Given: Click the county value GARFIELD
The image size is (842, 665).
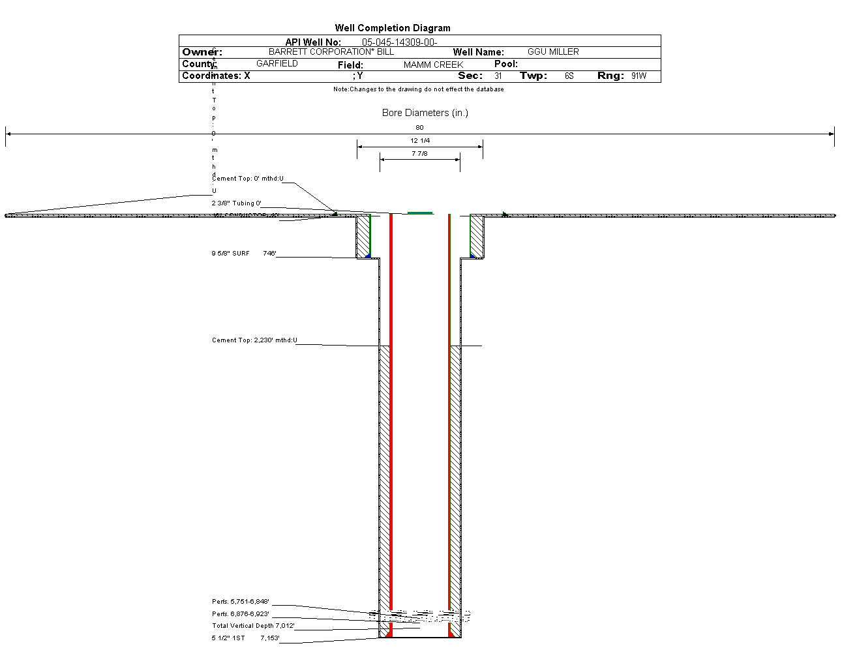Looking at the screenshot, I should (277, 63).
